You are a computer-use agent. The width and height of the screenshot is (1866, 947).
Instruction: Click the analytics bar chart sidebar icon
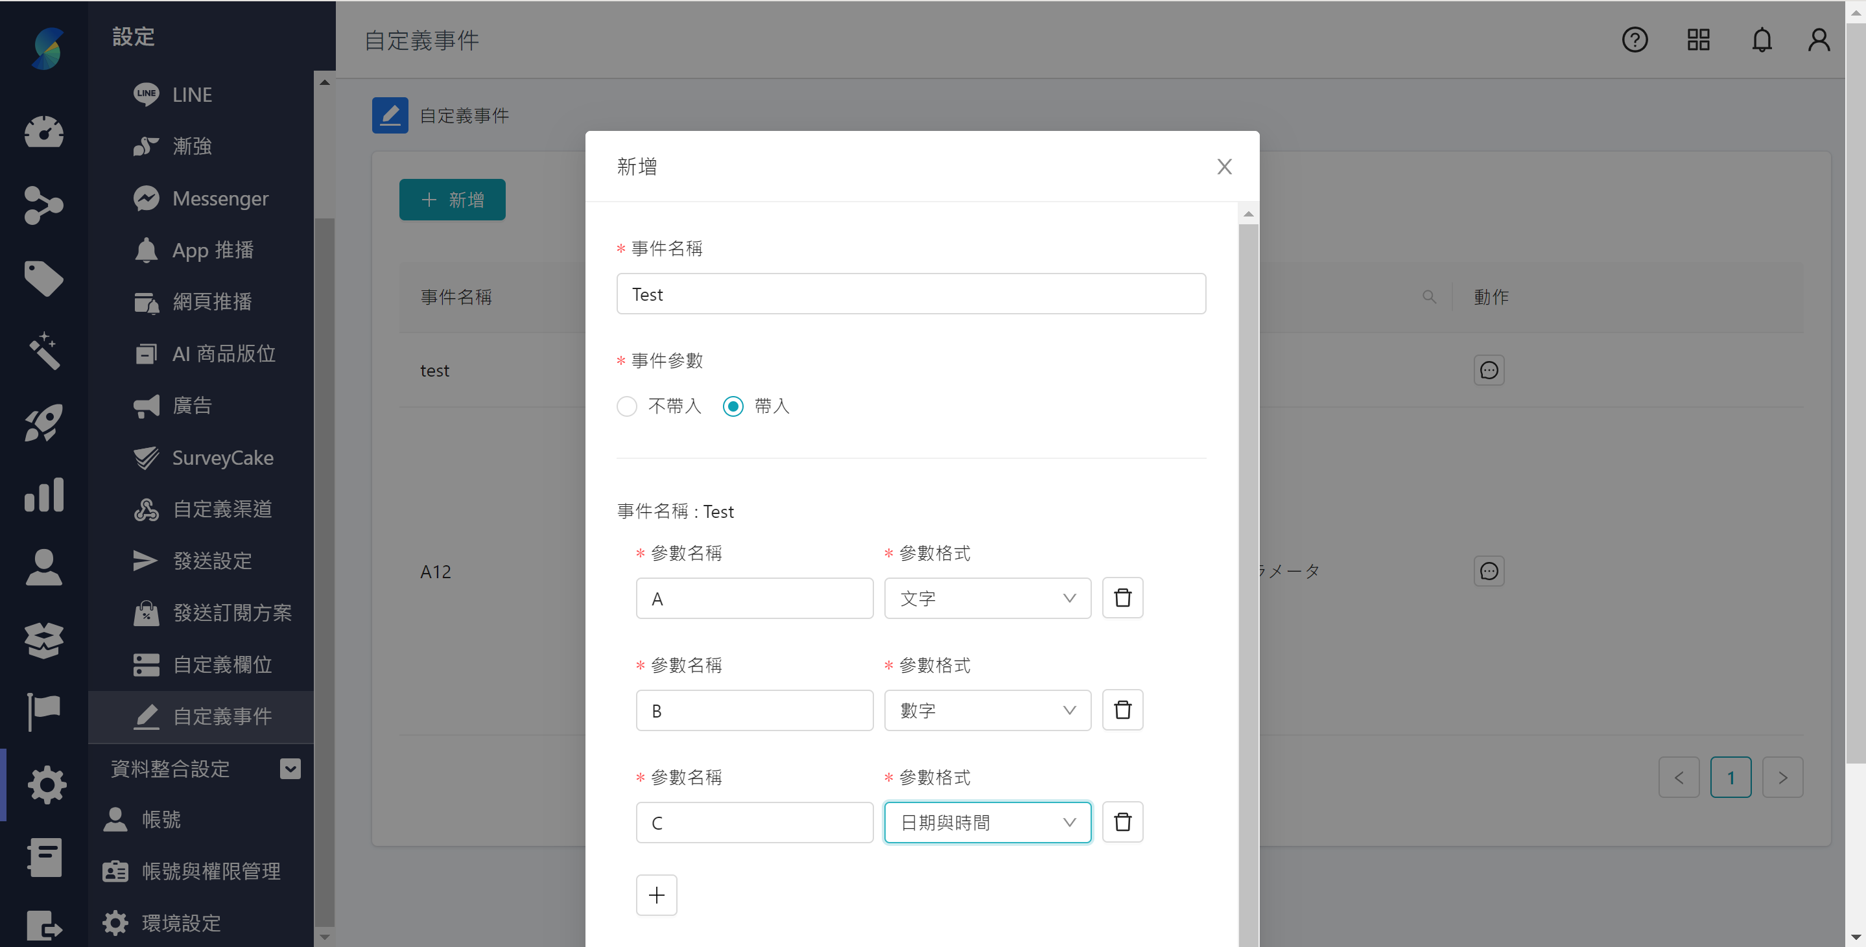tap(45, 495)
